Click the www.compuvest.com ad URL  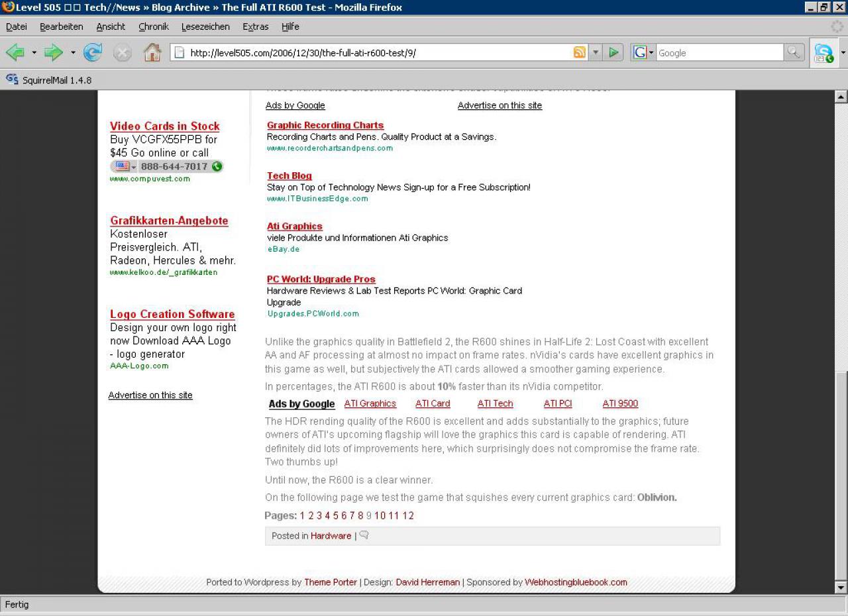pos(150,179)
